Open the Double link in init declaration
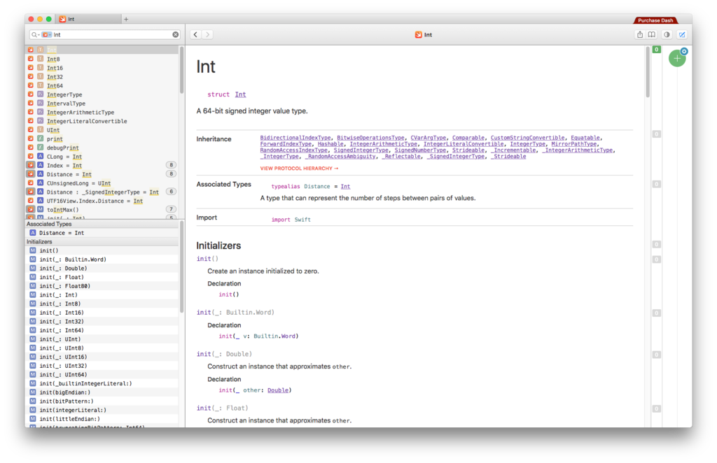This screenshot has width=717, height=463. pos(278,390)
